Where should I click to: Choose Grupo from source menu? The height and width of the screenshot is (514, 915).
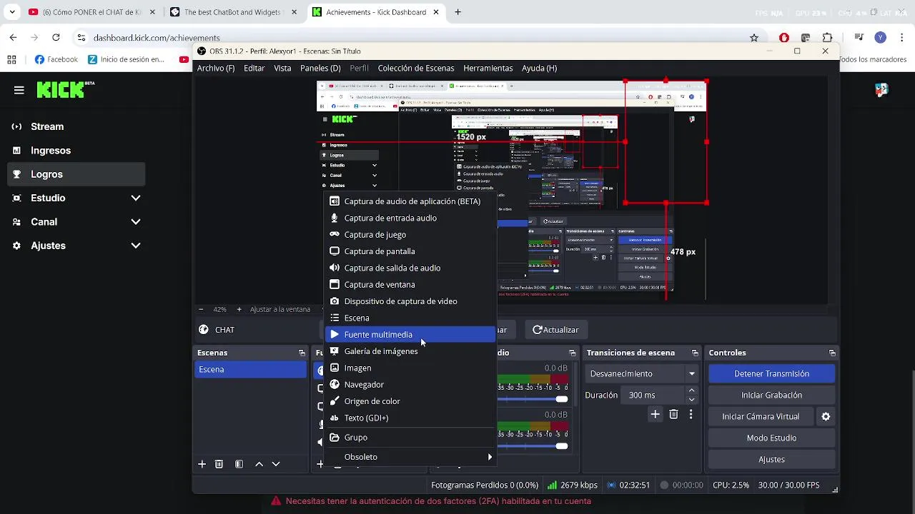click(x=410, y=438)
